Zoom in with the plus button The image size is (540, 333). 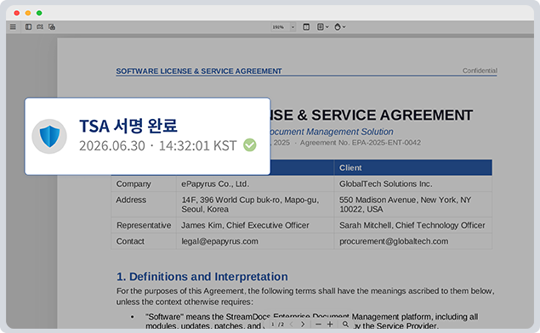pos(330,324)
